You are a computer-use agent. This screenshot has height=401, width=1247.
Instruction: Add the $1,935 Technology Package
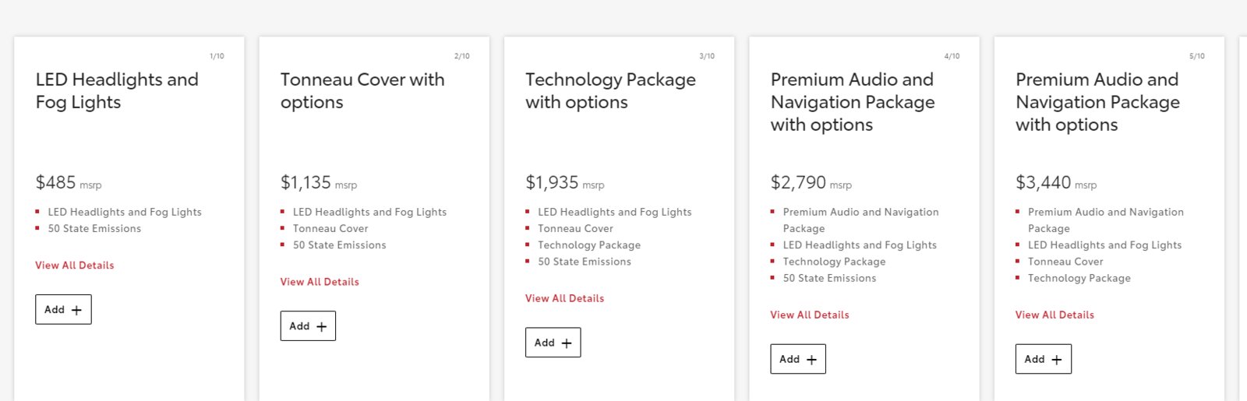click(553, 343)
